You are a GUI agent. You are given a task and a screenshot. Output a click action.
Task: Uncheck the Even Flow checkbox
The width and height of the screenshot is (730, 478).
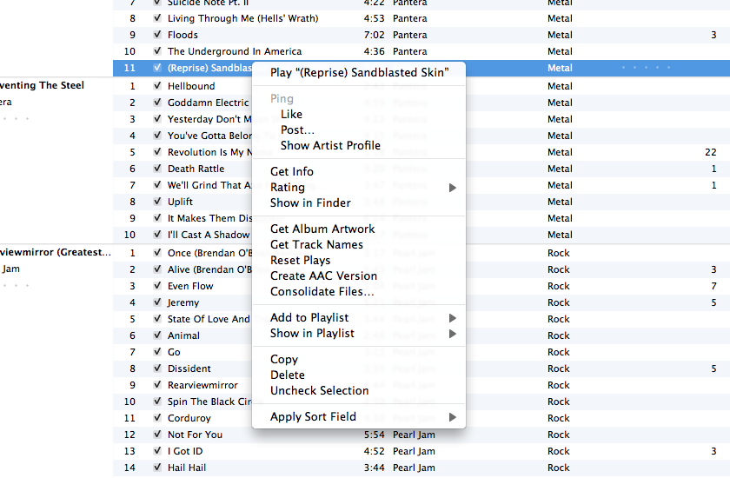(x=157, y=286)
